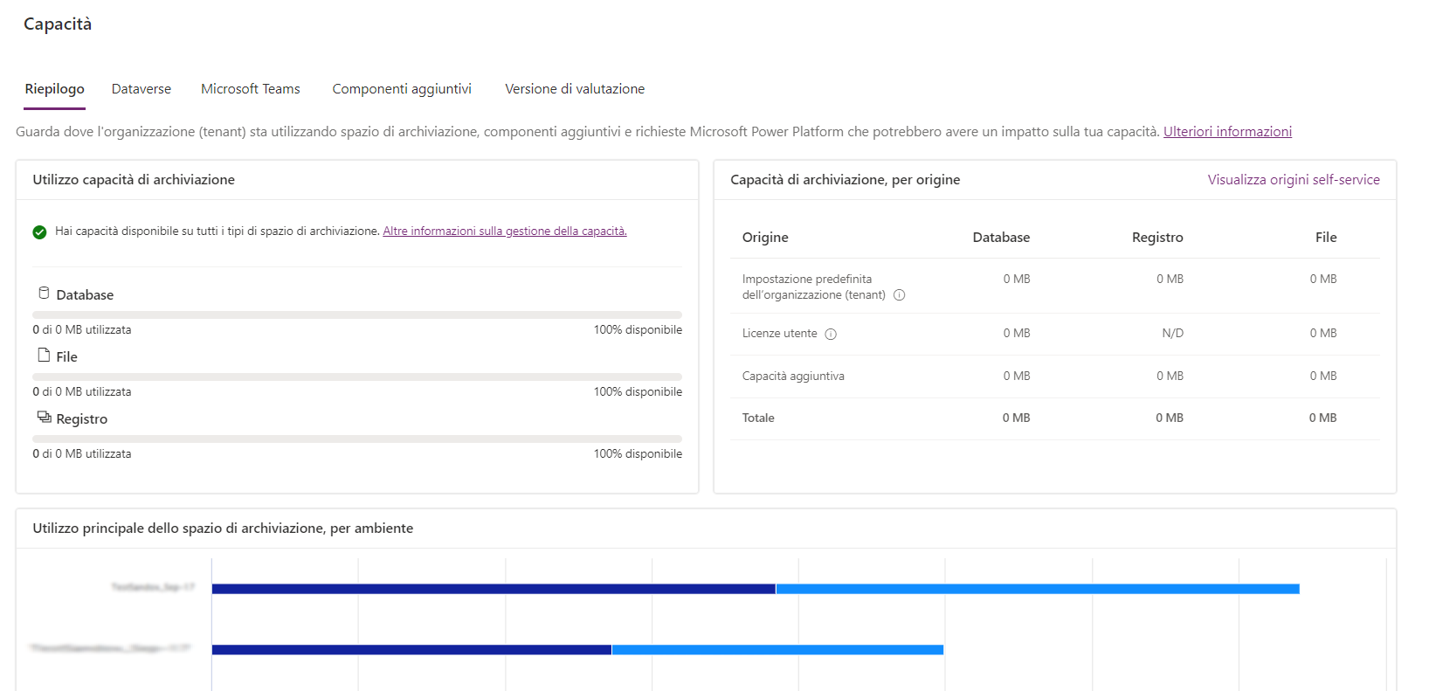Click 100% disponibile under Registro bar
The image size is (1429, 691).
point(638,454)
